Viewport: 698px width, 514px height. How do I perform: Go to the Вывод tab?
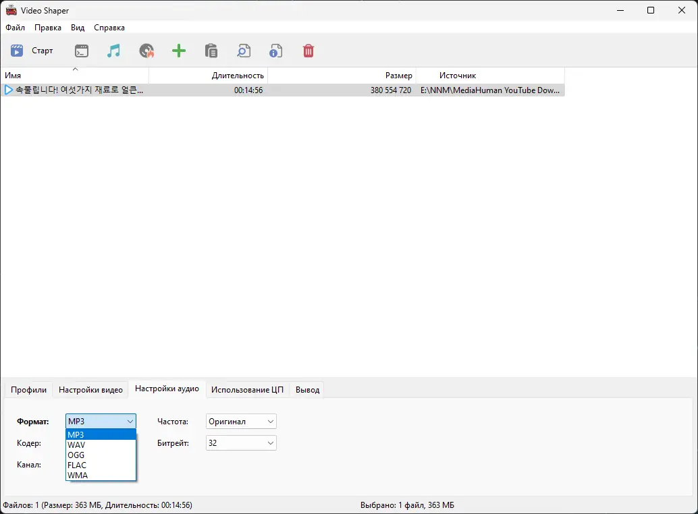(308, 390)
